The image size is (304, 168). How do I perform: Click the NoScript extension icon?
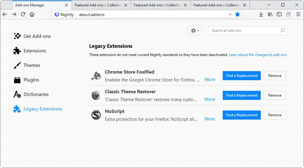[x=96, y=115]
